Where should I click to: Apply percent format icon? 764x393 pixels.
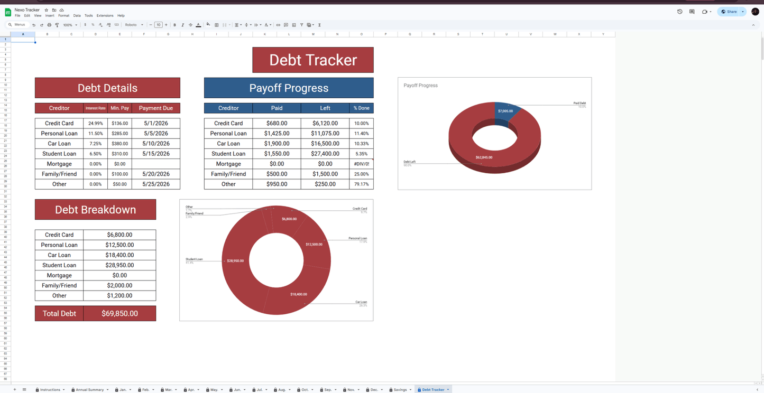point(93,25)
